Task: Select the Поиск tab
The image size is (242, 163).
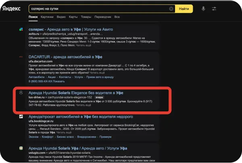Action: [x=33, y=17]
